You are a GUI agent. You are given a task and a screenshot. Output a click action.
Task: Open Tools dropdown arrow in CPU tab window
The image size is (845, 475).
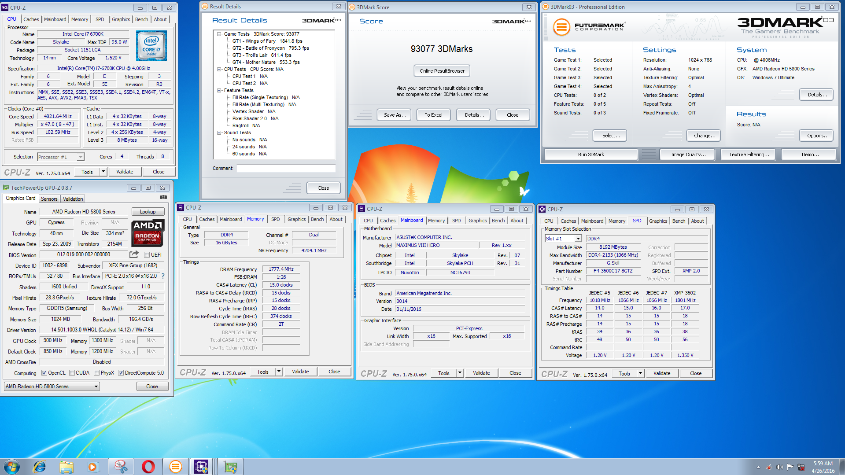click(103, 171)
